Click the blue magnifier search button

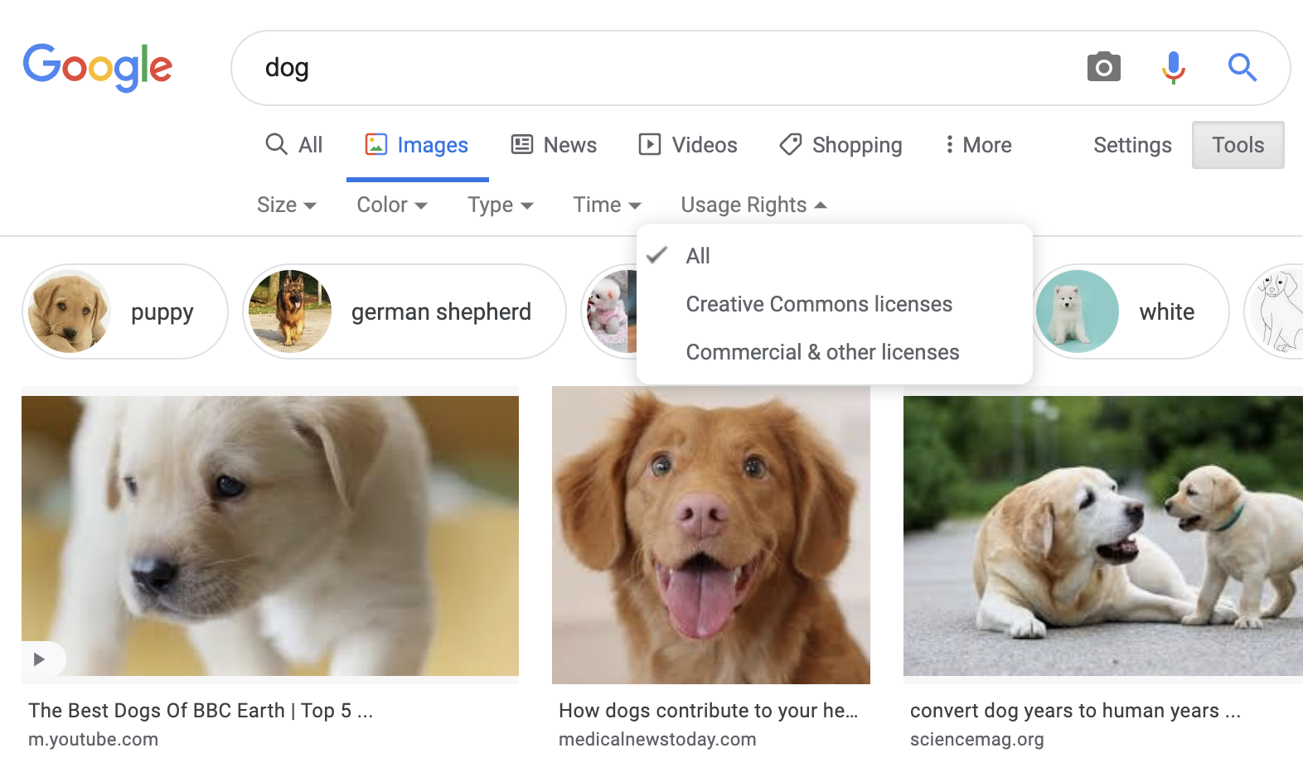1242,67
